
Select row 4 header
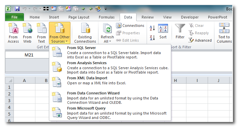click(9, 107)
